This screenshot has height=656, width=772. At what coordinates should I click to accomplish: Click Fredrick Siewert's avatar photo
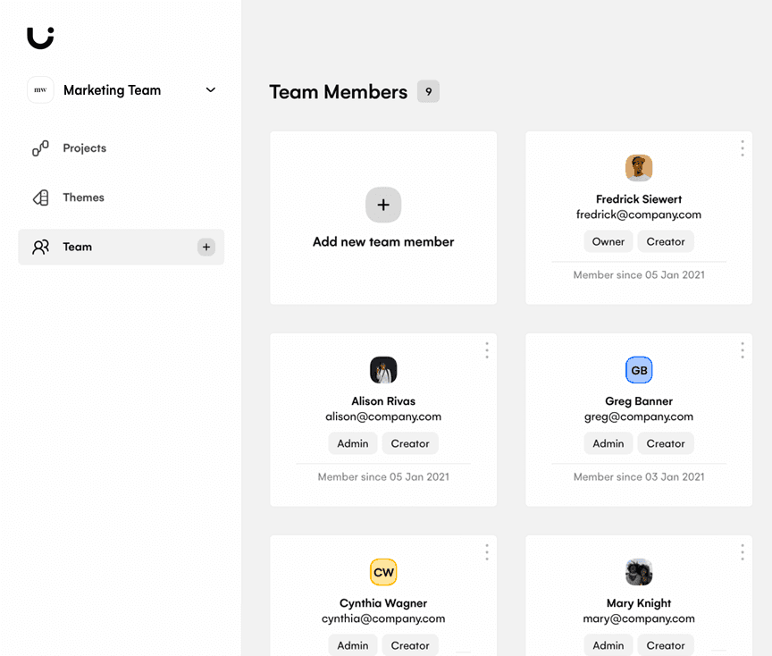639,168
